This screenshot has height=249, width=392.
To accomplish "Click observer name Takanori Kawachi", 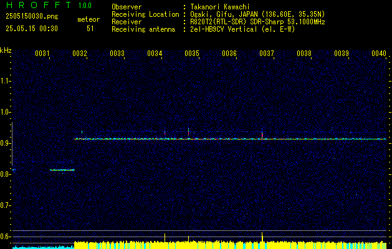I will (220, 7).
